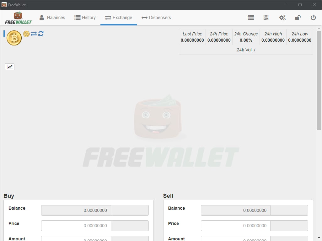Go to the Dispensers tab
The width and height of the screenshot is (322, 241).
156,18
